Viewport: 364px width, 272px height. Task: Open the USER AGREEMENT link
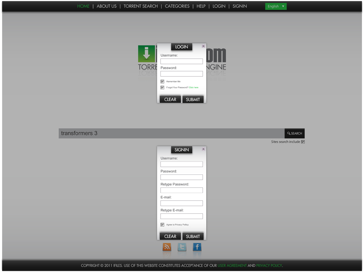click(232, 265)
